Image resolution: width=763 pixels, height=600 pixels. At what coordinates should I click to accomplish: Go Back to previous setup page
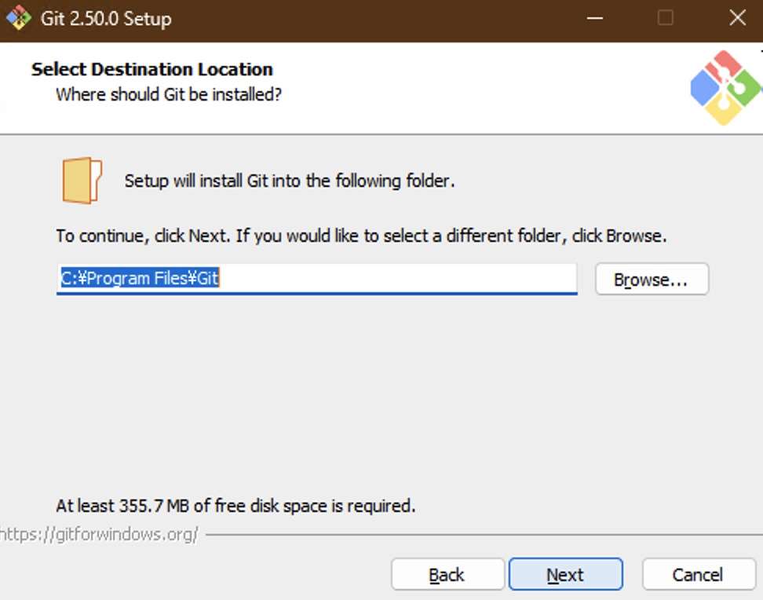click(x=447, y=574)
